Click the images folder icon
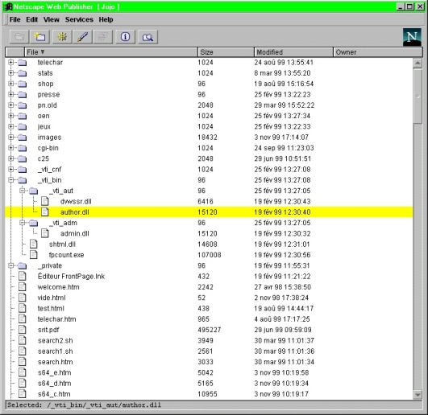 tap(23, 138)
